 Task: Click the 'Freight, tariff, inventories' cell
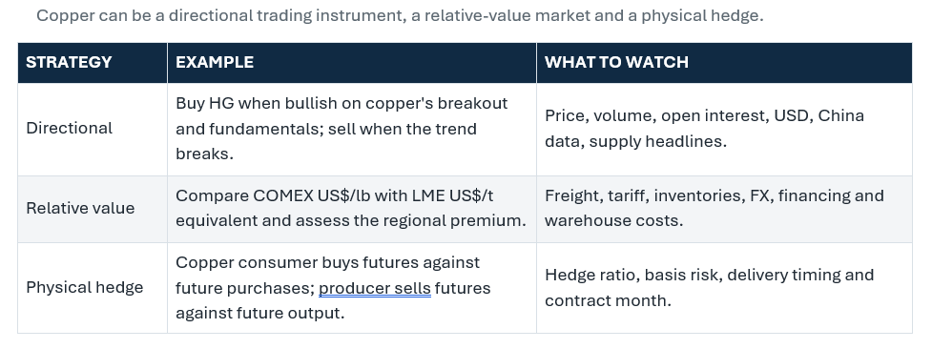[724, 209]
